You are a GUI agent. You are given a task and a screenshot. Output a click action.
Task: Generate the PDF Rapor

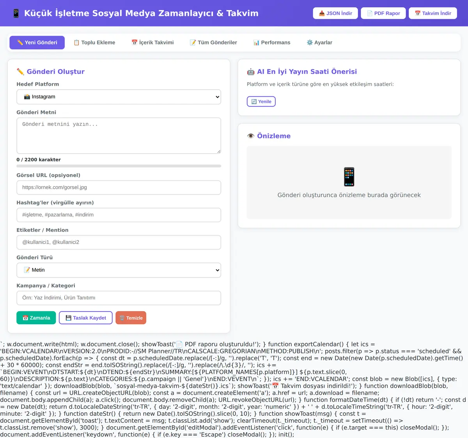pyautogui.click(x=383, y=13)
